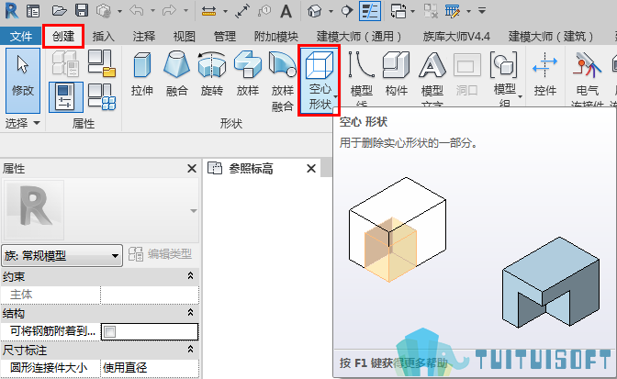Collapse the 结构 section
Image resolution: width=617 pixels, height=379 pixels.
pos(190,313)
